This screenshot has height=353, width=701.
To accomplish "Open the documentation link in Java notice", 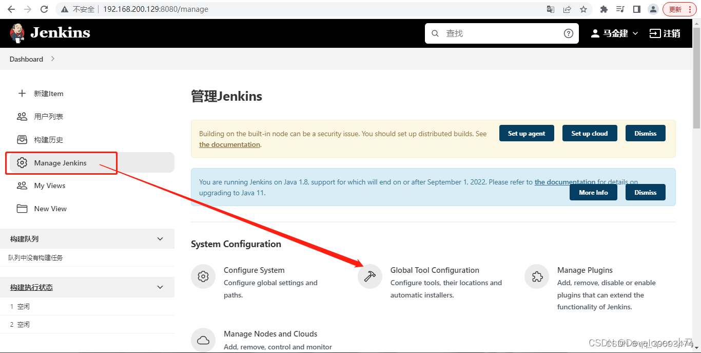I will (565, 182).
